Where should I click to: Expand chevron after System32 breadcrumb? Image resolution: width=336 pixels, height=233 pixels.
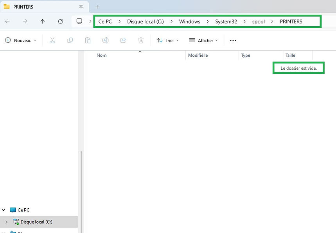click(x=244, y=22)
